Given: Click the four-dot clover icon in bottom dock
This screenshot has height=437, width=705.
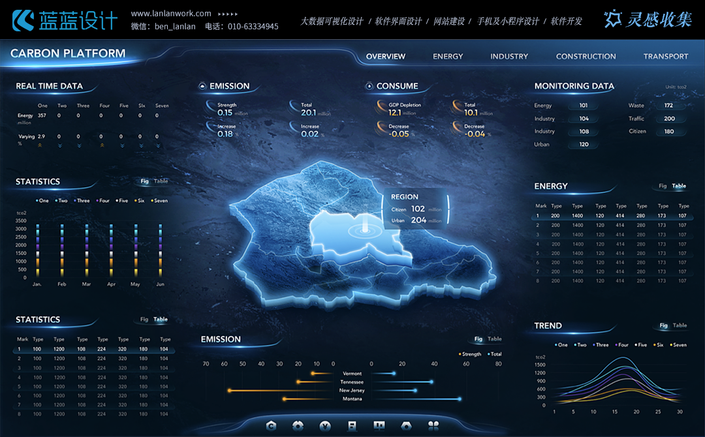Looking at the screenshot, I should 433,426.
